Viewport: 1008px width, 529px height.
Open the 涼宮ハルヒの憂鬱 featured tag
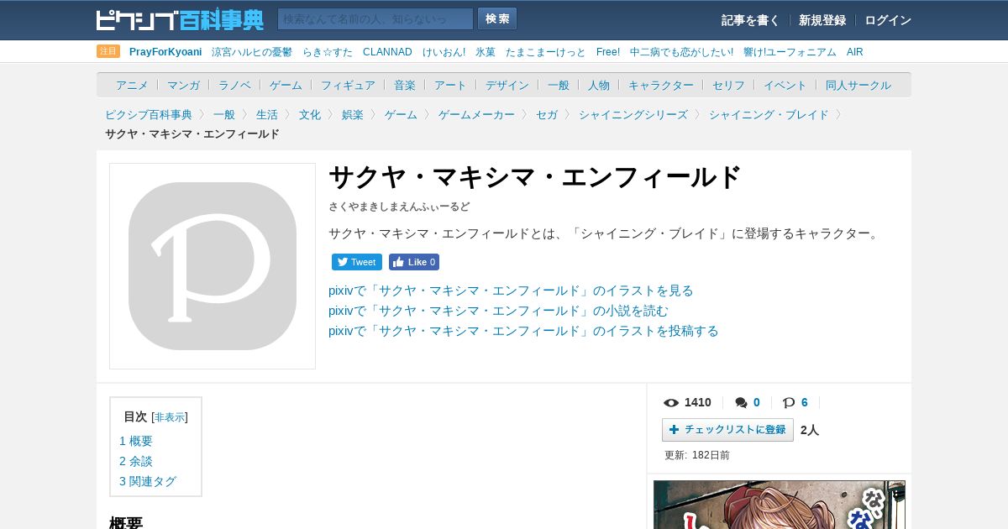pos(252,52)
